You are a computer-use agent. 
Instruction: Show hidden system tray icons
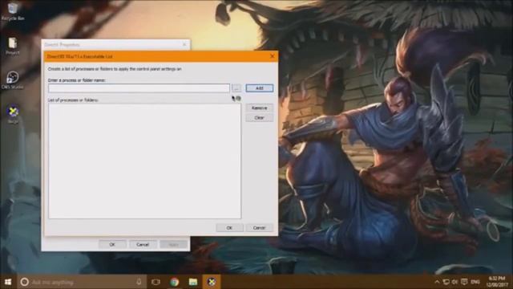tap(437, 282)
